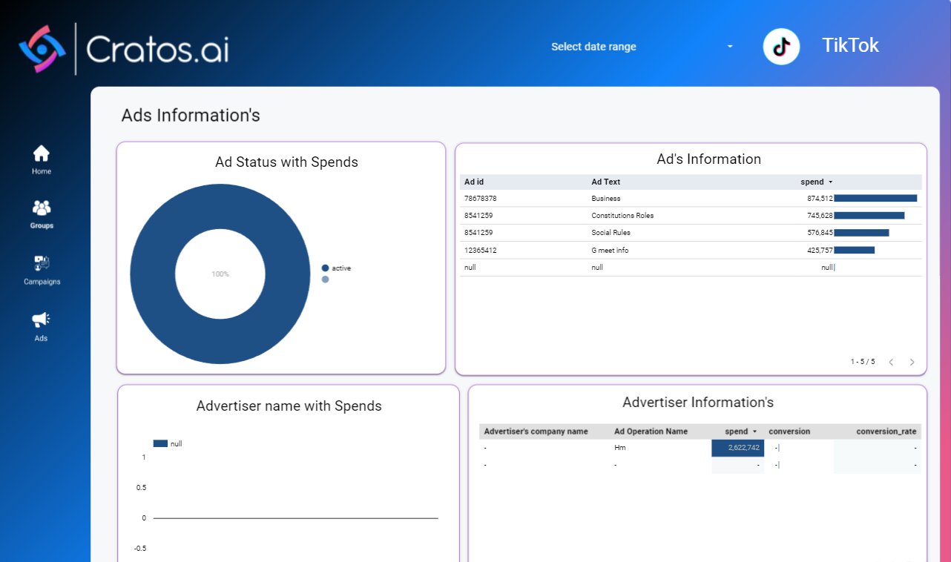Toggle the null legend in Advertiser chart
The height and width of the screenshot is (562, 951).
[x=168, y=443]
